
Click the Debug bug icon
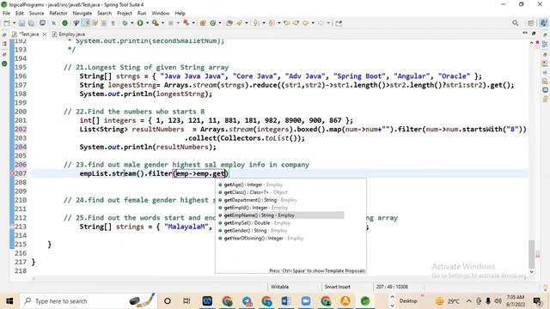coord(125,23)
